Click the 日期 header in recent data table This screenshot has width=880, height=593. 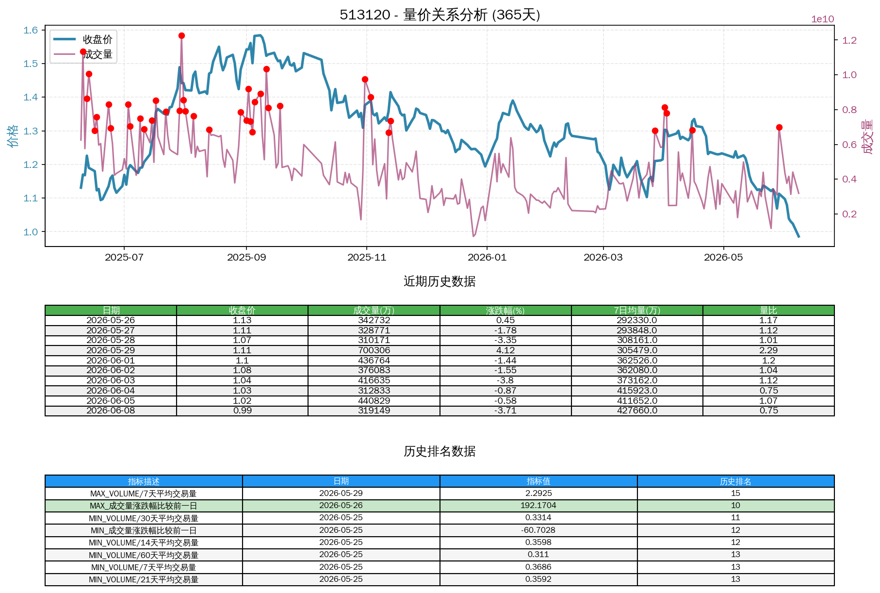pyautogui.click(x=111, y=310)
